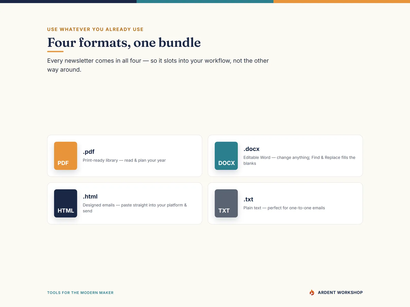Click 'Print-ready library — read & plan your year'
Image resolution: width=410 pixels, height=307 pixels.
point(124,160)
